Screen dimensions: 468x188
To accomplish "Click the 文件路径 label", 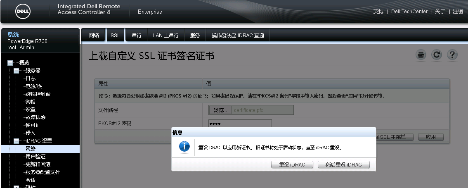I will [x=108, y=110].
